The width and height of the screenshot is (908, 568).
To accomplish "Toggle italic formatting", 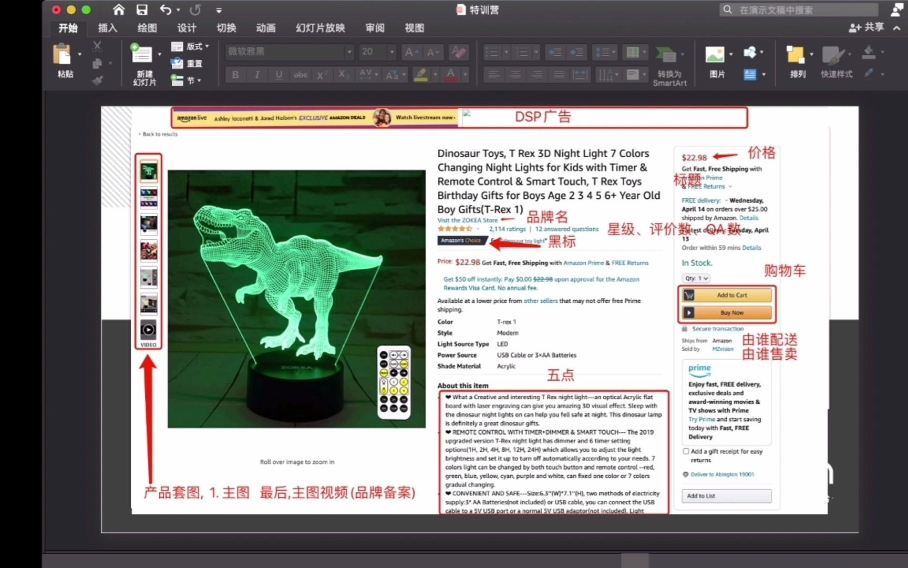I will (x=257, y=75).
